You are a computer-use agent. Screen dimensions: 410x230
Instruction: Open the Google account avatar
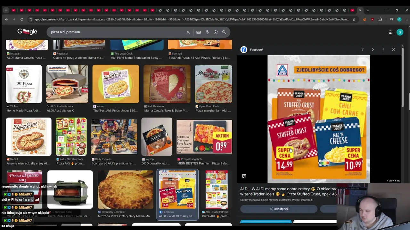(x=400, y=32)
